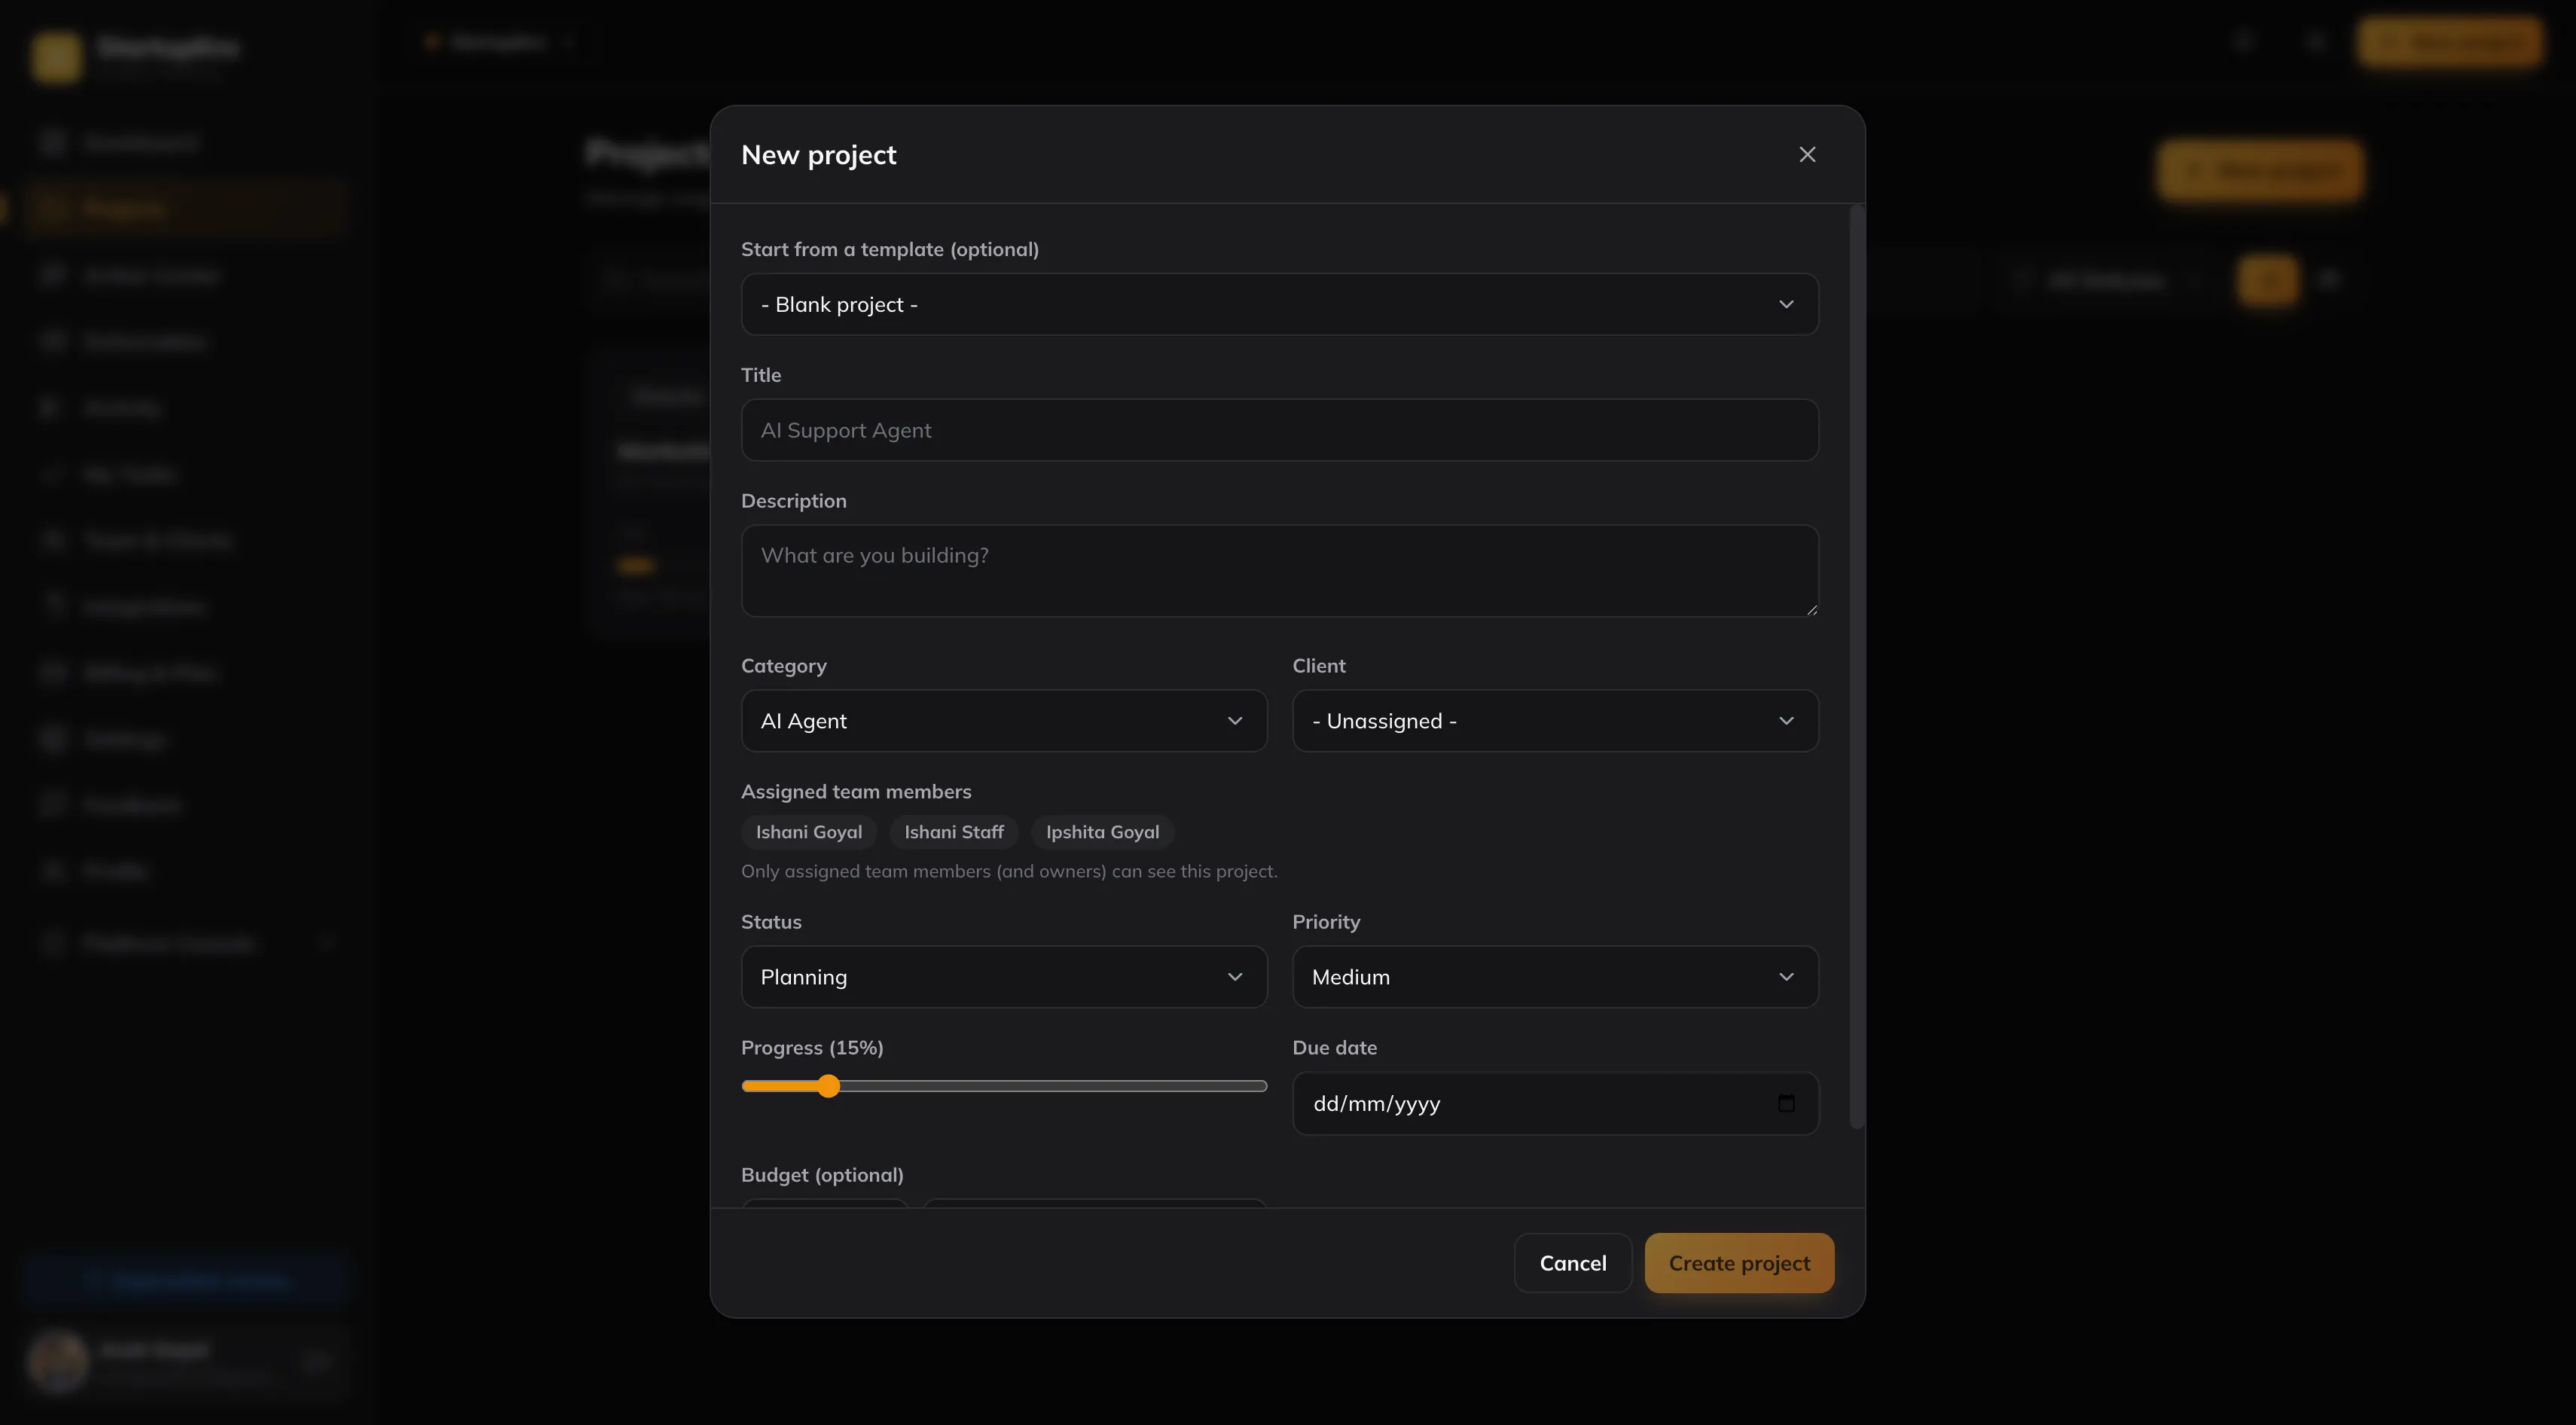The image size is (2576, 1425).
Task: Toggle team member Ishani Staff
Action: click(x=953, y=832)
